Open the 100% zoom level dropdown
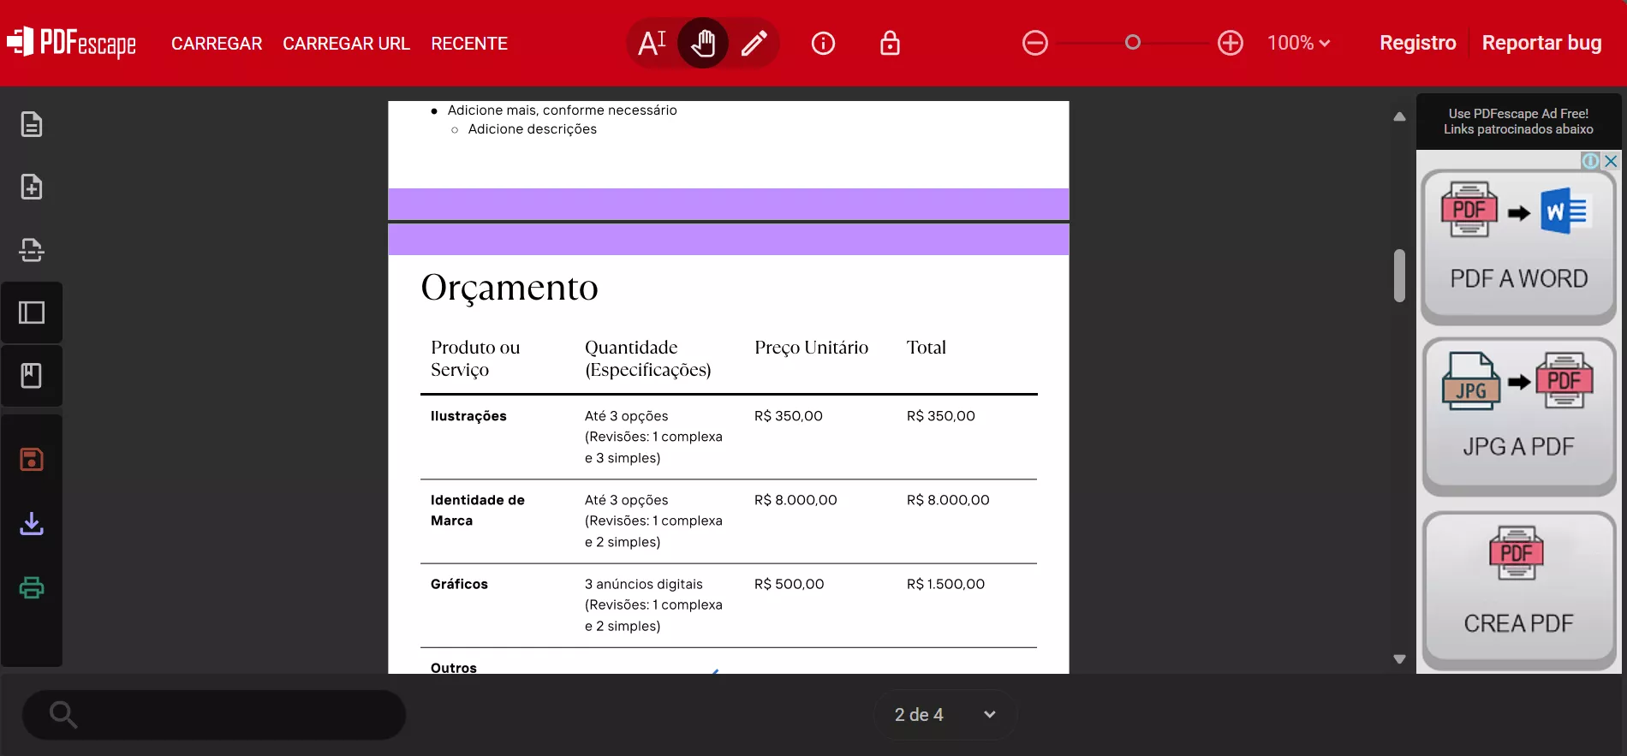 tap(1298, 43)
